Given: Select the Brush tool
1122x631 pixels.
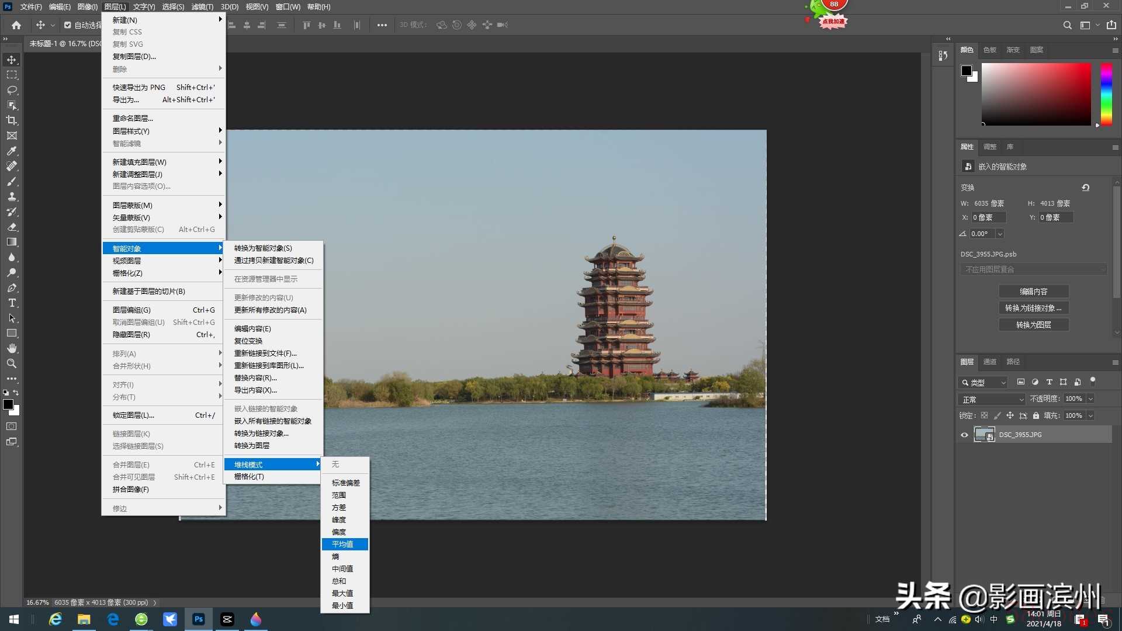Looking at the screenshot, I should (12, 181).
